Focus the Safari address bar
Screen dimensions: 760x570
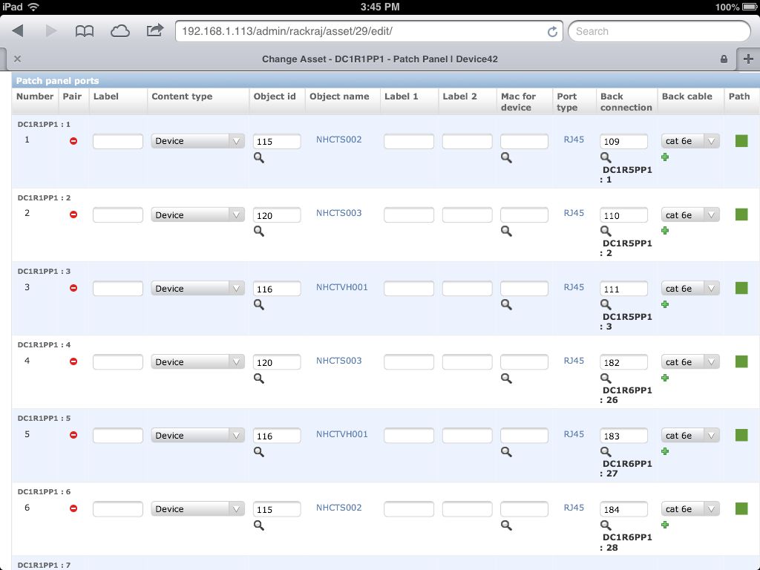(x=368, y=31)
